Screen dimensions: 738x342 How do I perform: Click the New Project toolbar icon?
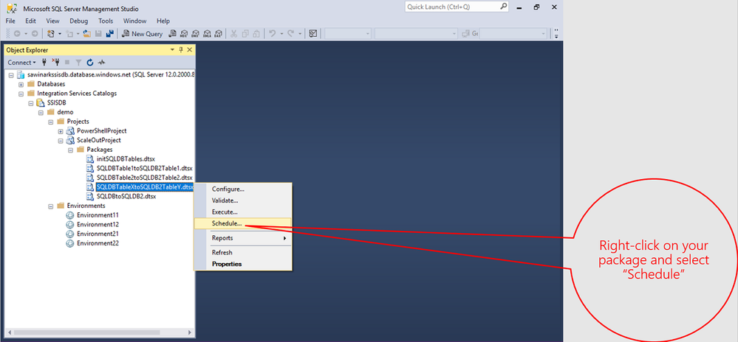point(51,34)
